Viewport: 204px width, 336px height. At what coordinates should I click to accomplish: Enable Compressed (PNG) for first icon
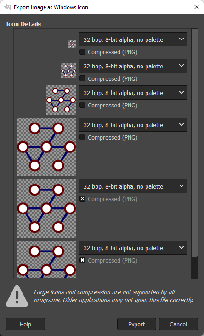(82, 52)
